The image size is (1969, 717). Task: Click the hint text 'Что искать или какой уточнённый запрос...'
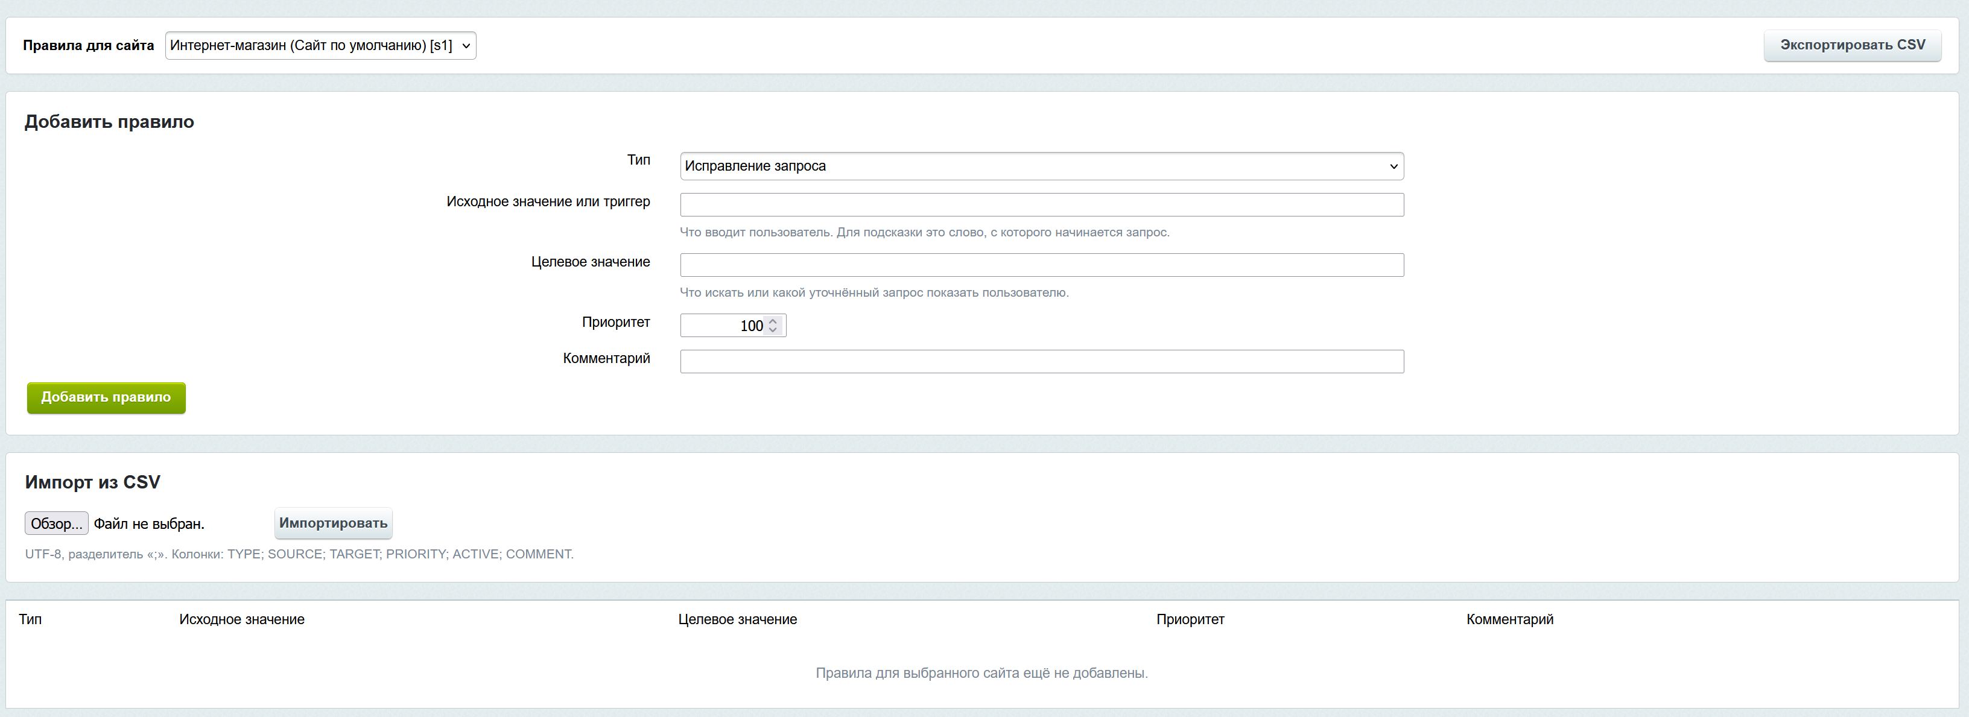click(875, 292)
